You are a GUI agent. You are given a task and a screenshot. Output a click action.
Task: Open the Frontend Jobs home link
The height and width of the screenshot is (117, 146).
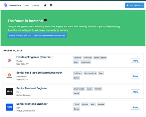[15, 5]
